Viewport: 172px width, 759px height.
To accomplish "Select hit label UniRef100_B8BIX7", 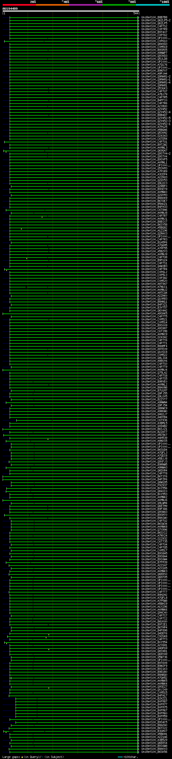I will pos(154,222).
